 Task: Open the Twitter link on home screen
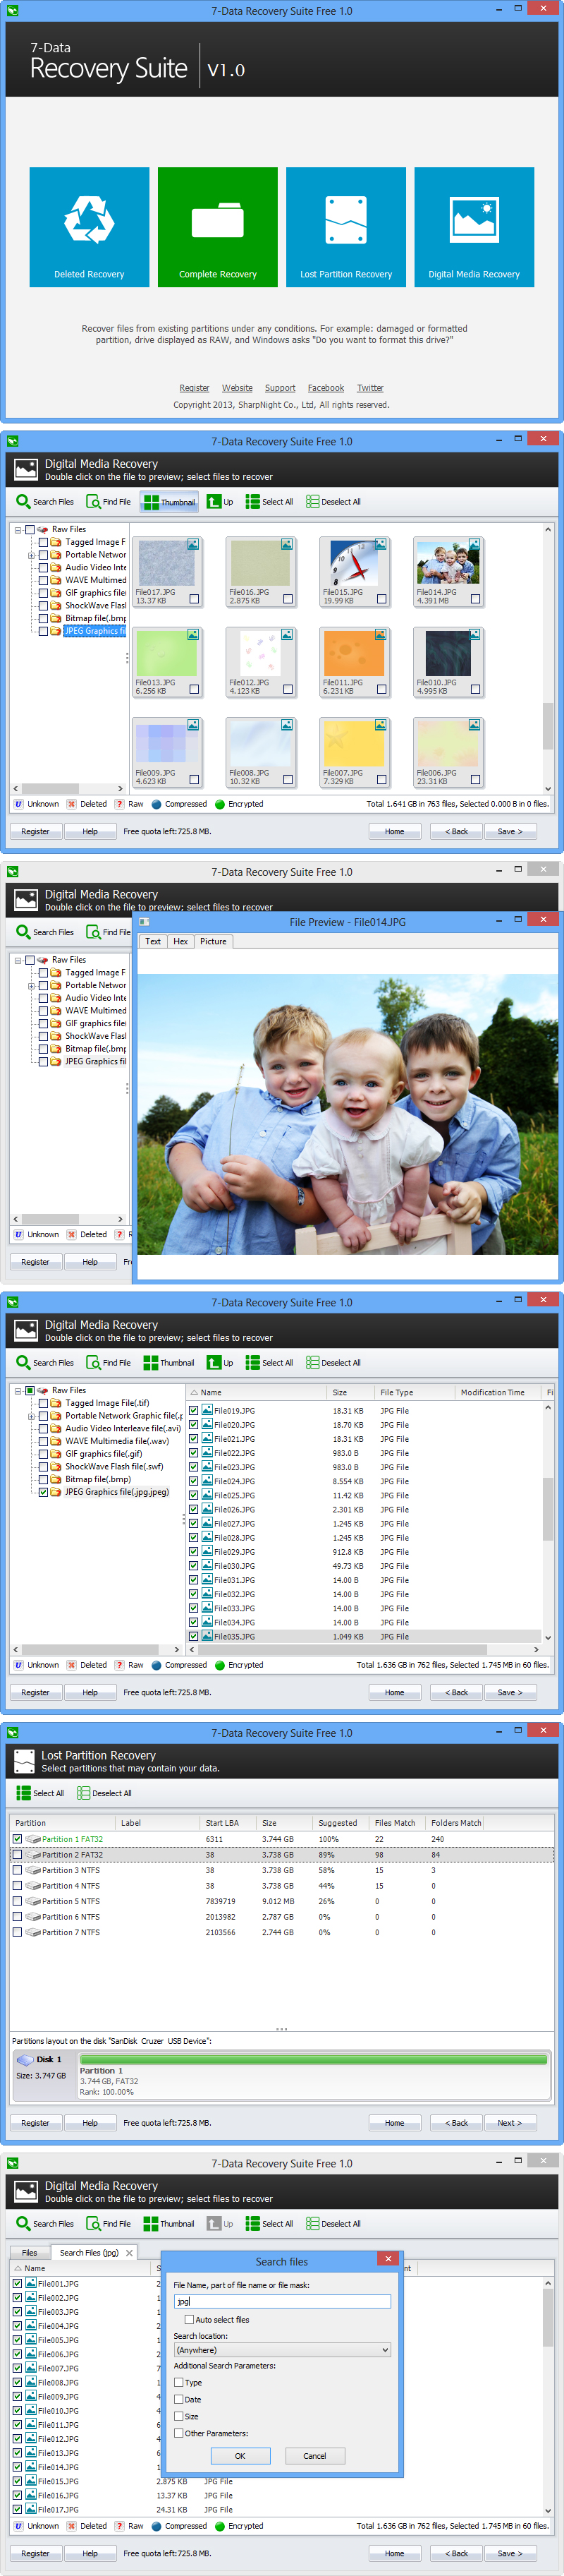(369, 388)
